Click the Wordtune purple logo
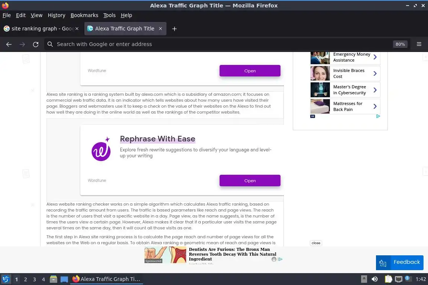This screenshot has width=428, height=285. pyautogui.click(x=101, y=149)
